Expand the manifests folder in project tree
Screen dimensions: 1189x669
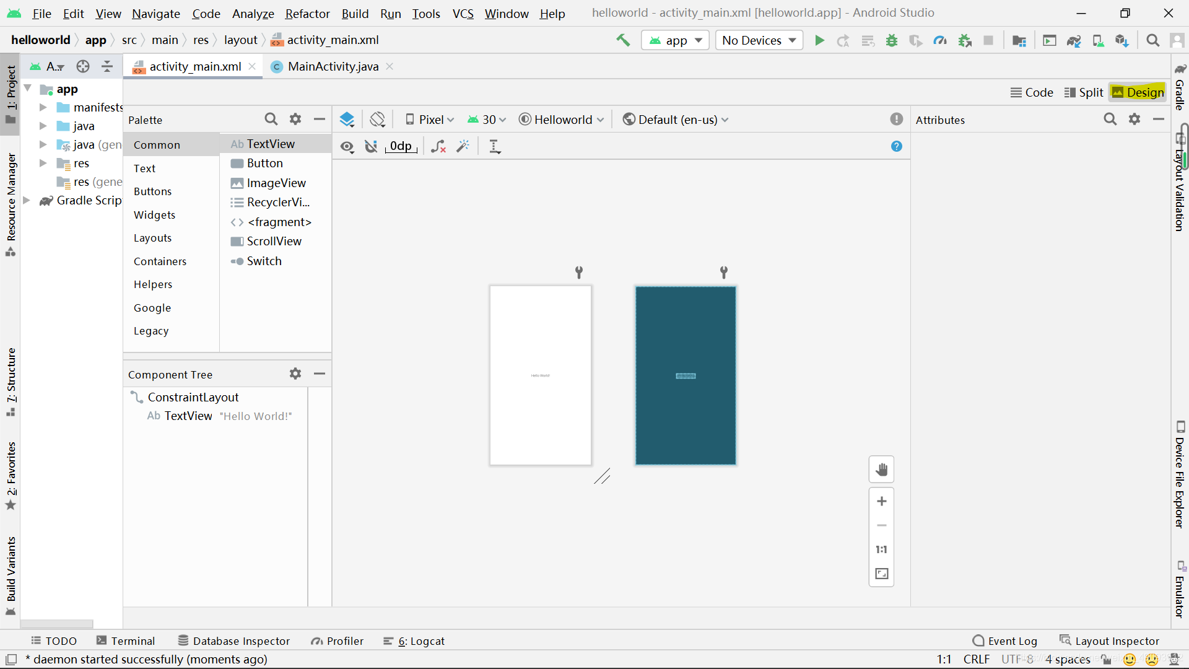[43, 107]
